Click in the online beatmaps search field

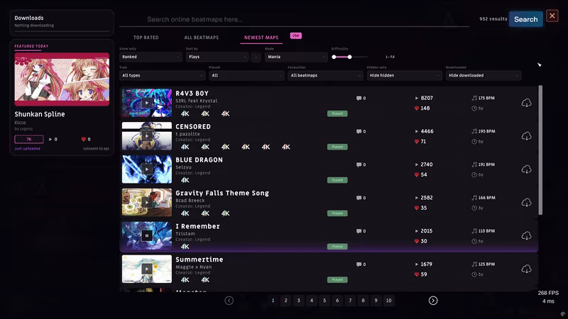coord(294,20)
